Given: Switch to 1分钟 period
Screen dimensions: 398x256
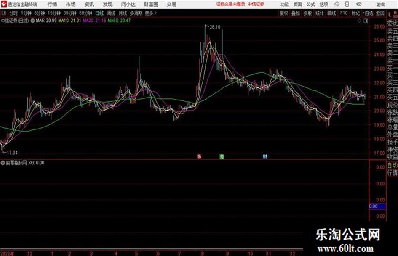Looking at the screenshot, I should [26, 13].
